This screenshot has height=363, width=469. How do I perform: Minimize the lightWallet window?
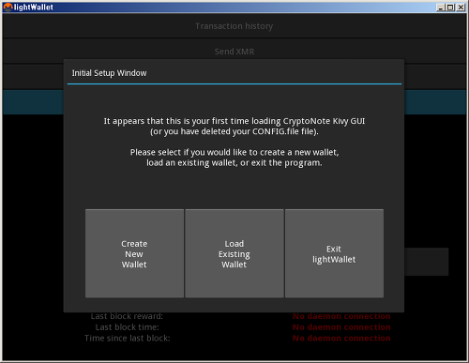coord(441,8)
